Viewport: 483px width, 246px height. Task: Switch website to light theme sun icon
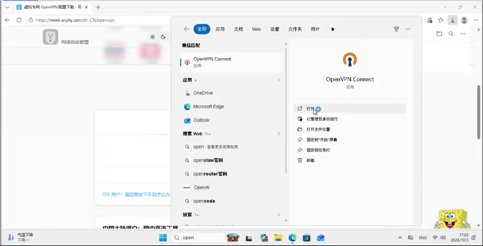pos(152,37)
